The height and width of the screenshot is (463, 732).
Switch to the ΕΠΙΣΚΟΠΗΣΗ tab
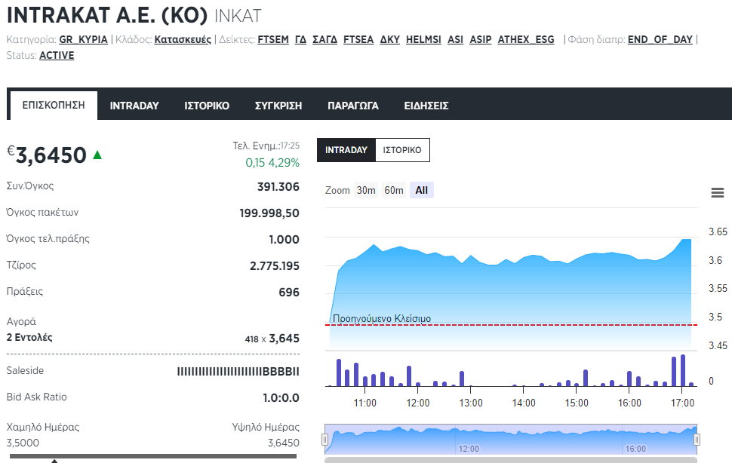54,106
